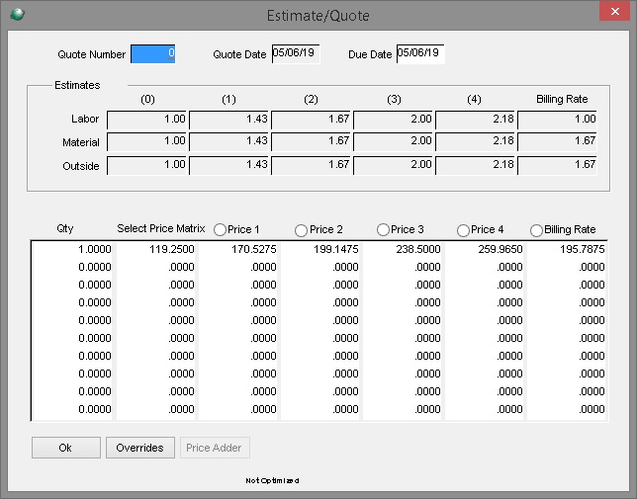Click Labor column (4) value 2.18
This screenshot has height=499, width=637.
[x=475, y=120]
